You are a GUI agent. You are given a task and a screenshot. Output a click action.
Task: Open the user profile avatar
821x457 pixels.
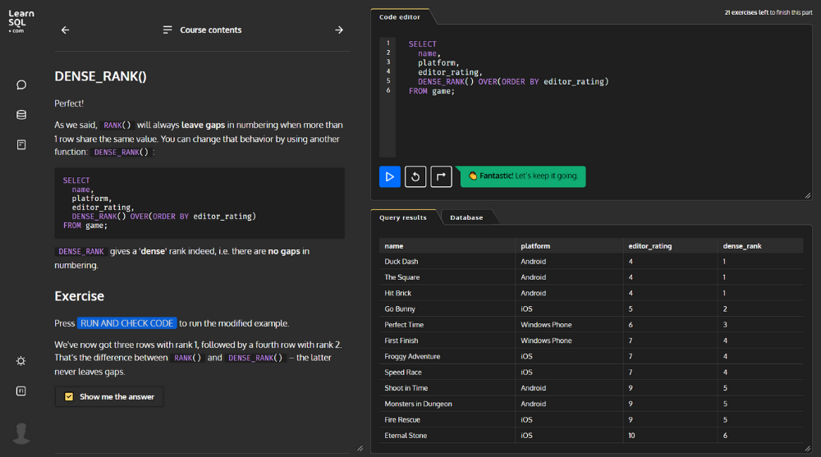21,433
